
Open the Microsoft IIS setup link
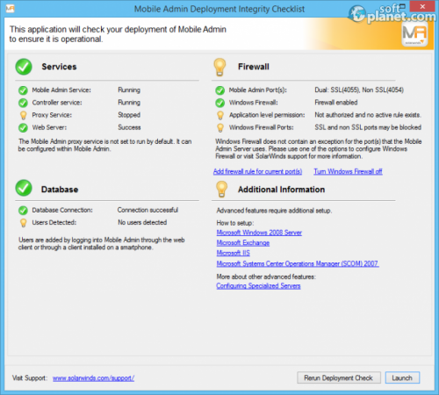click(x=234, y=253)
